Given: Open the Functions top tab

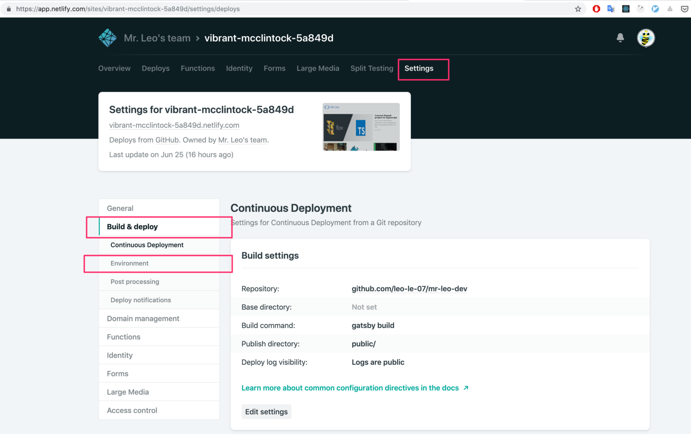Looking at the screenshot, I should click(x=198, y=68).
